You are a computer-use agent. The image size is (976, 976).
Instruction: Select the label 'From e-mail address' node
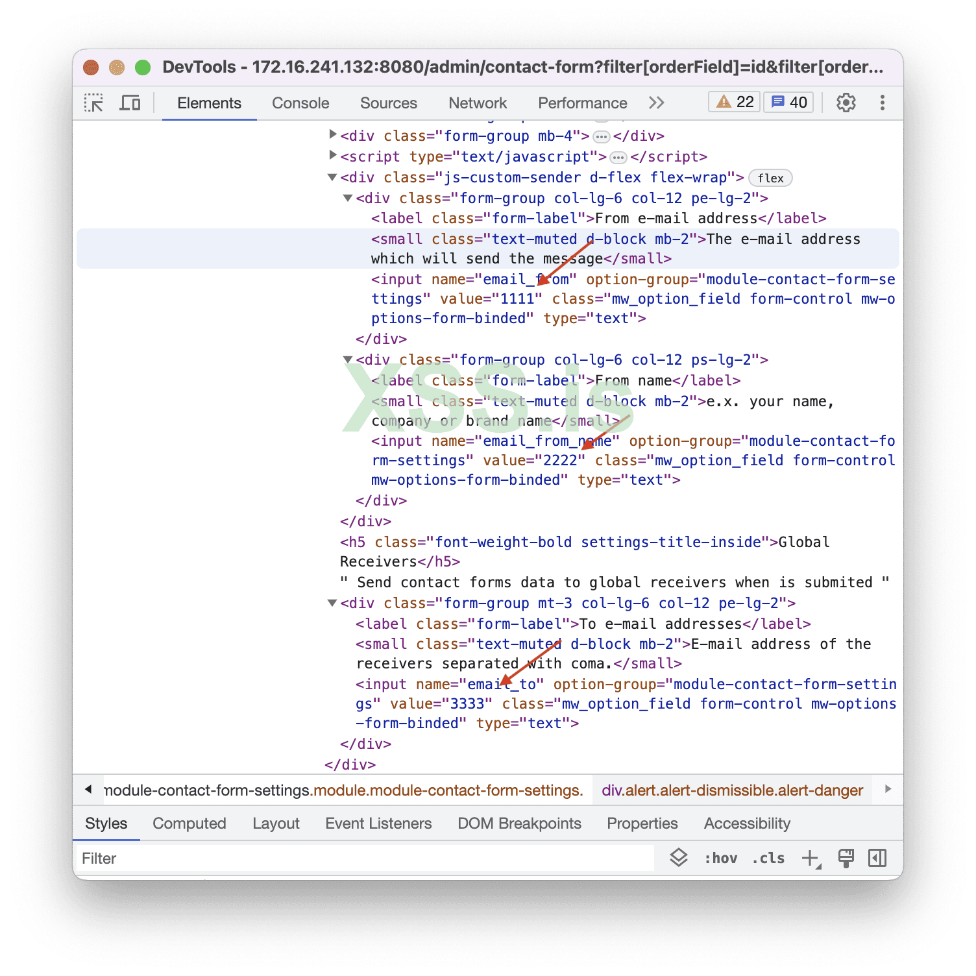pos(599,219)
